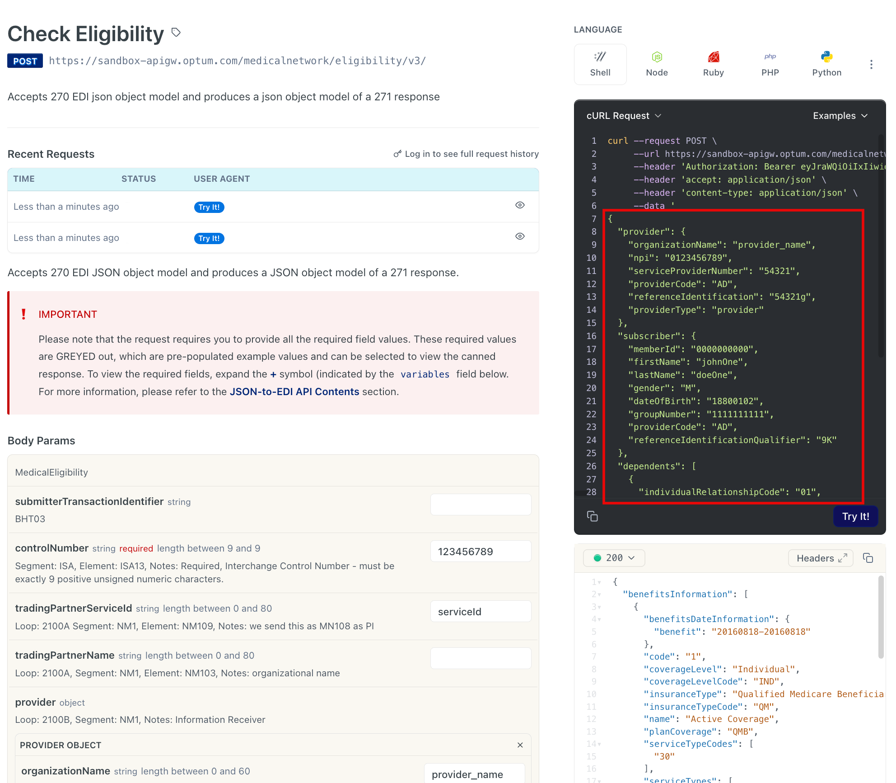Click the Body Params heading
The height and width of the screenshot is (783, 896).
[42, 441]
